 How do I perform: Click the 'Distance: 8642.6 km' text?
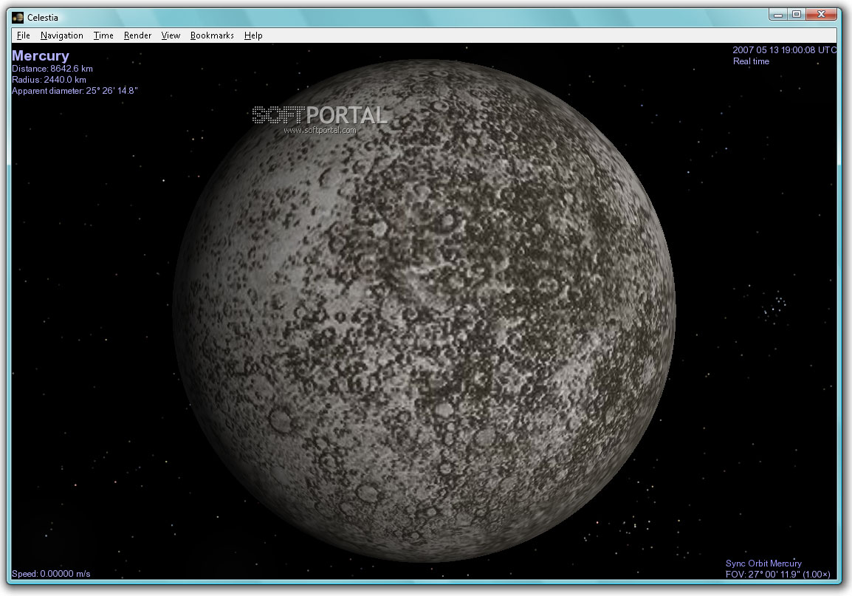[52, 69]
